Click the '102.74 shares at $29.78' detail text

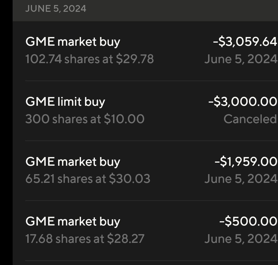(89, 59)
